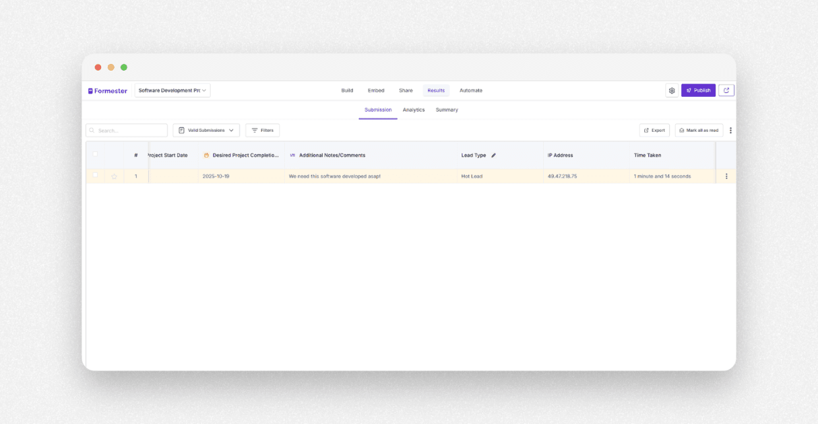Image resolution: width=818 pixels, height=424 pixels.
Task: Open toolbar more options kebab menu
Action: [x=730, y=131]
